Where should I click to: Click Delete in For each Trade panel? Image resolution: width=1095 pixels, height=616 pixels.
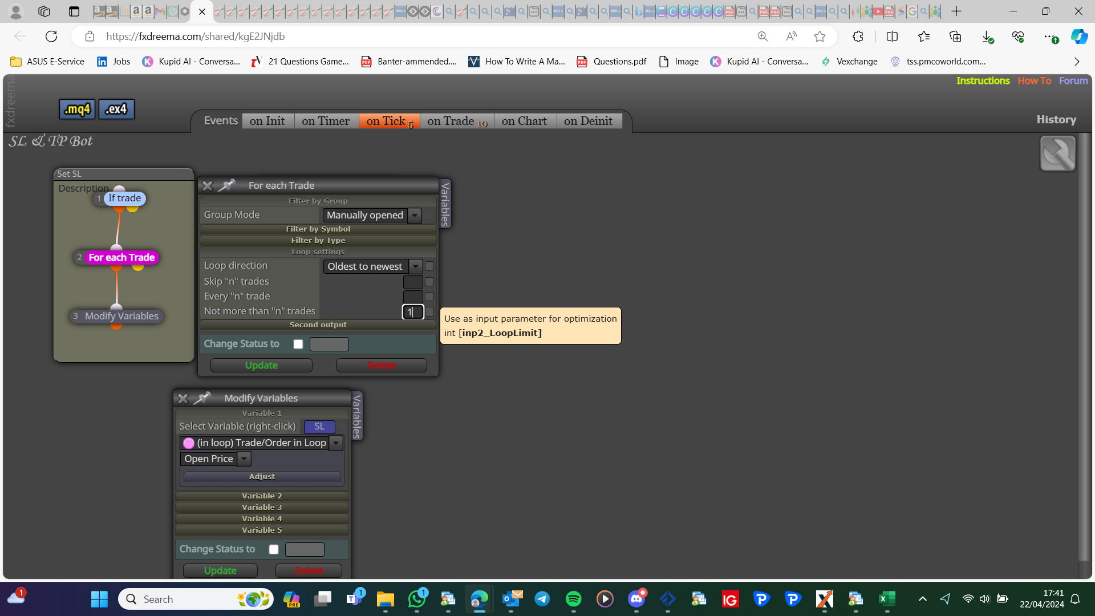click(382, 366)
